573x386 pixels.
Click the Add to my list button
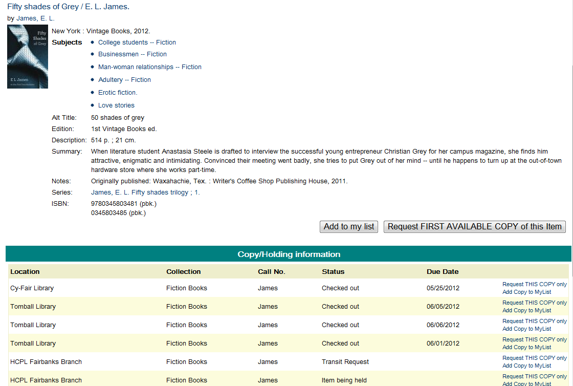tap(348, 227)
